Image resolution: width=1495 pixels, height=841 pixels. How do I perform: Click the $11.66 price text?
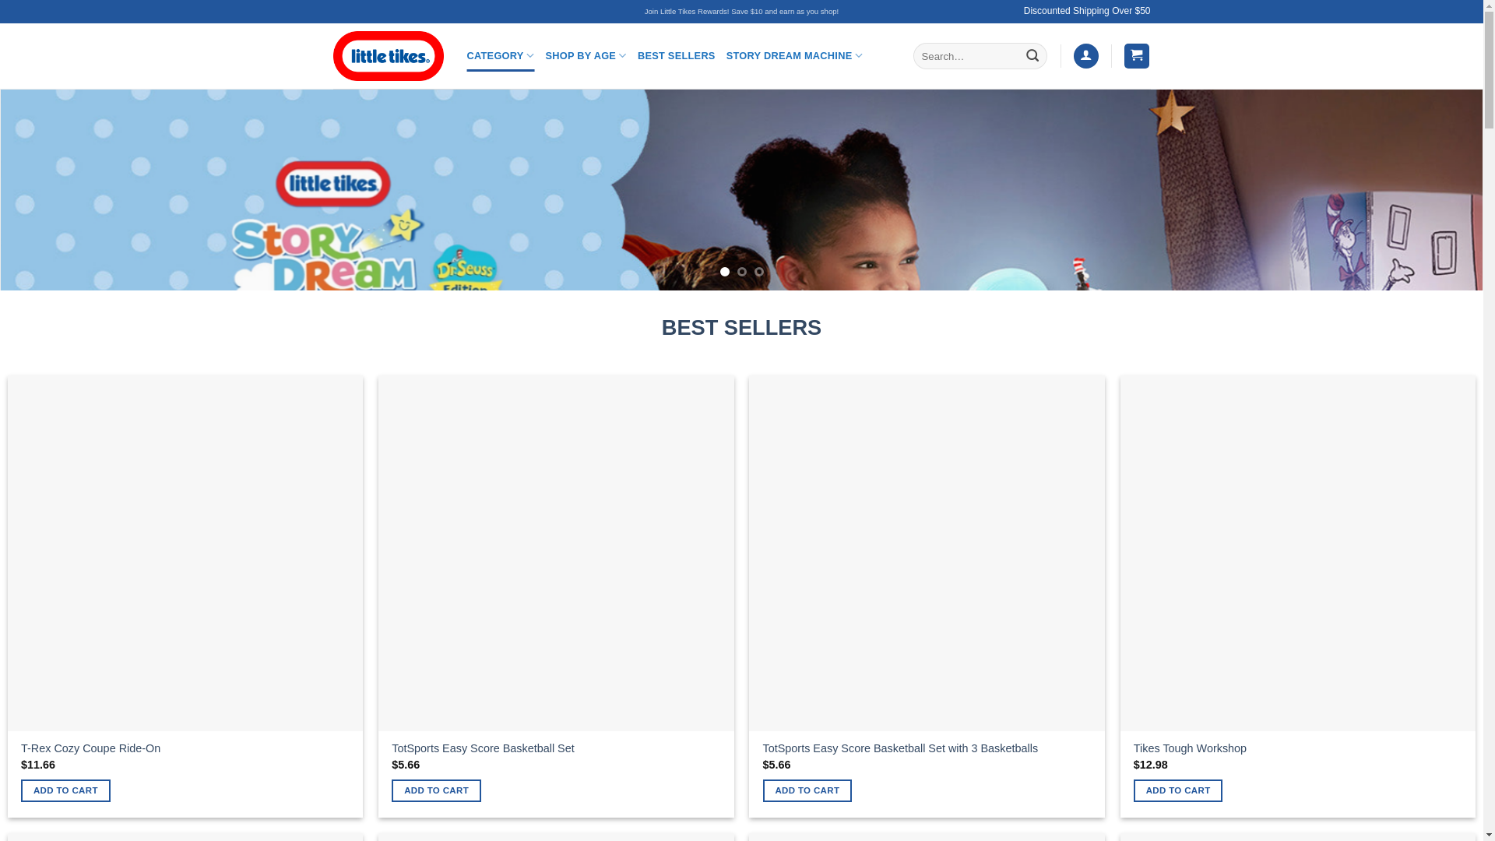pos(38,765)
